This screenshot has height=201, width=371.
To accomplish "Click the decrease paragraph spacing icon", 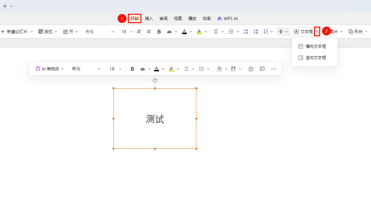I will [256, 32].
